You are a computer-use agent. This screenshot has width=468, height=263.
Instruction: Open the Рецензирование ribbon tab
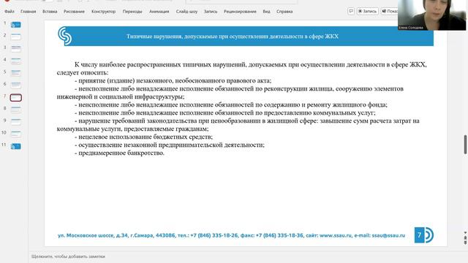point(240,12)
